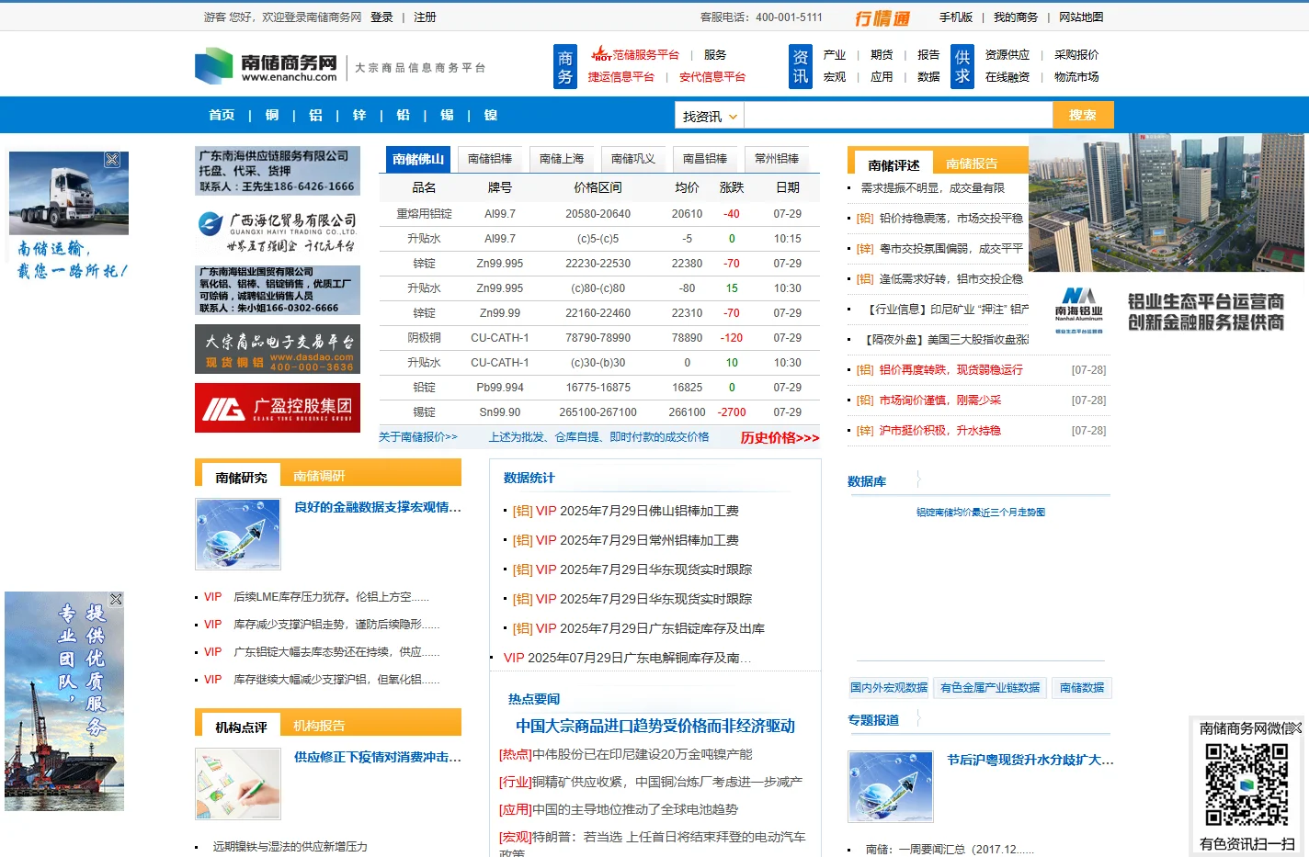Open 安代信息平台 link
The width and height of the screenshot is (1309, 857).
(712, 77)
